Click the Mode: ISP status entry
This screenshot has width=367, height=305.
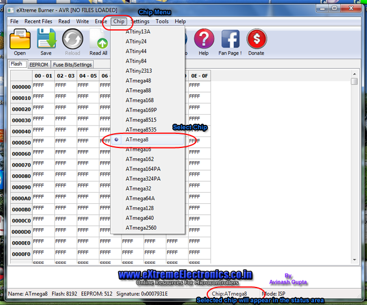274,294
